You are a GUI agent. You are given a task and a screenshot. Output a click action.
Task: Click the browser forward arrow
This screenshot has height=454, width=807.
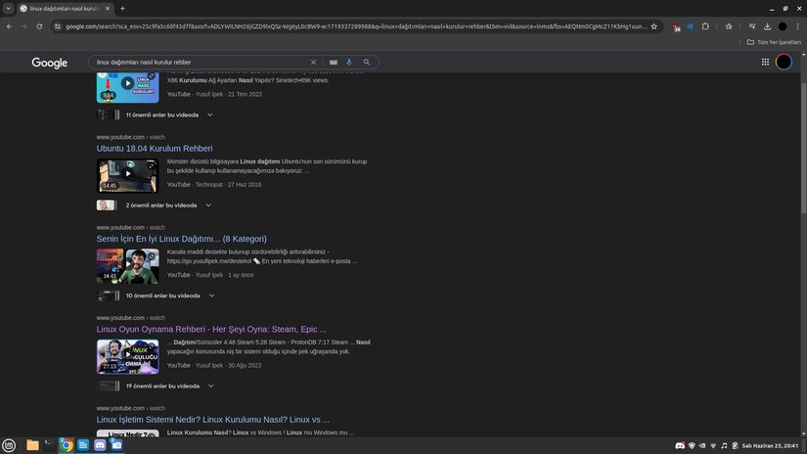tap(24, 26)
